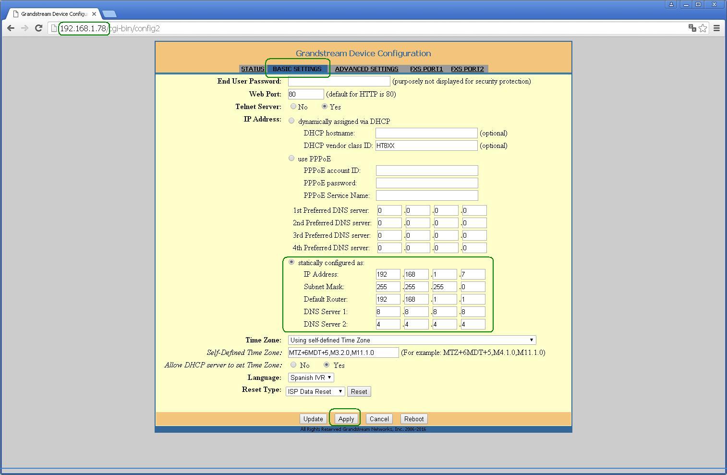Image resolution: width=727 pixels, height=475 pixels.
Task: Set Allow DHCP Time Zone to No
Action: coord(293,365)
